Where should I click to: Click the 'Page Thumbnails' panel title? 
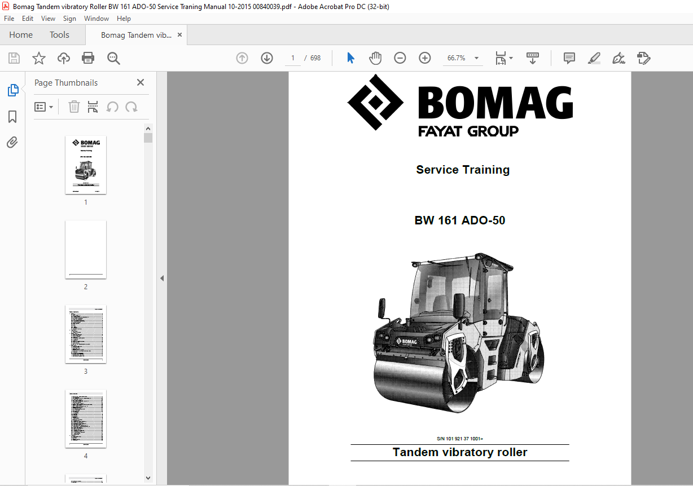click(66, 82)
